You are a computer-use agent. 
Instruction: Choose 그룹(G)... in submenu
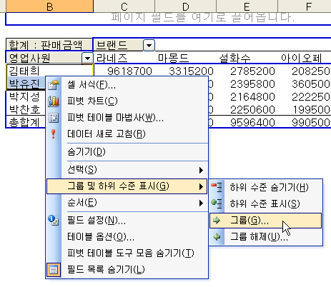266,221
